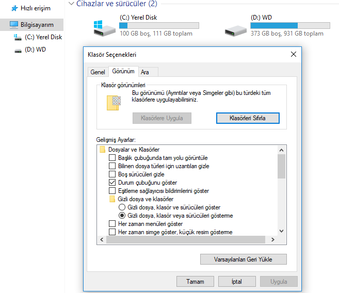The height and width of the screenshot is (293, 339).
Task: Click the Gizli dosya ve klasörler folder icon
Action: click(112, 199)
